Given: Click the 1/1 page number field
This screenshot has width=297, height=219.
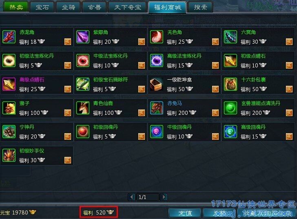Looking at the screenshot, I should click(148, 197).
